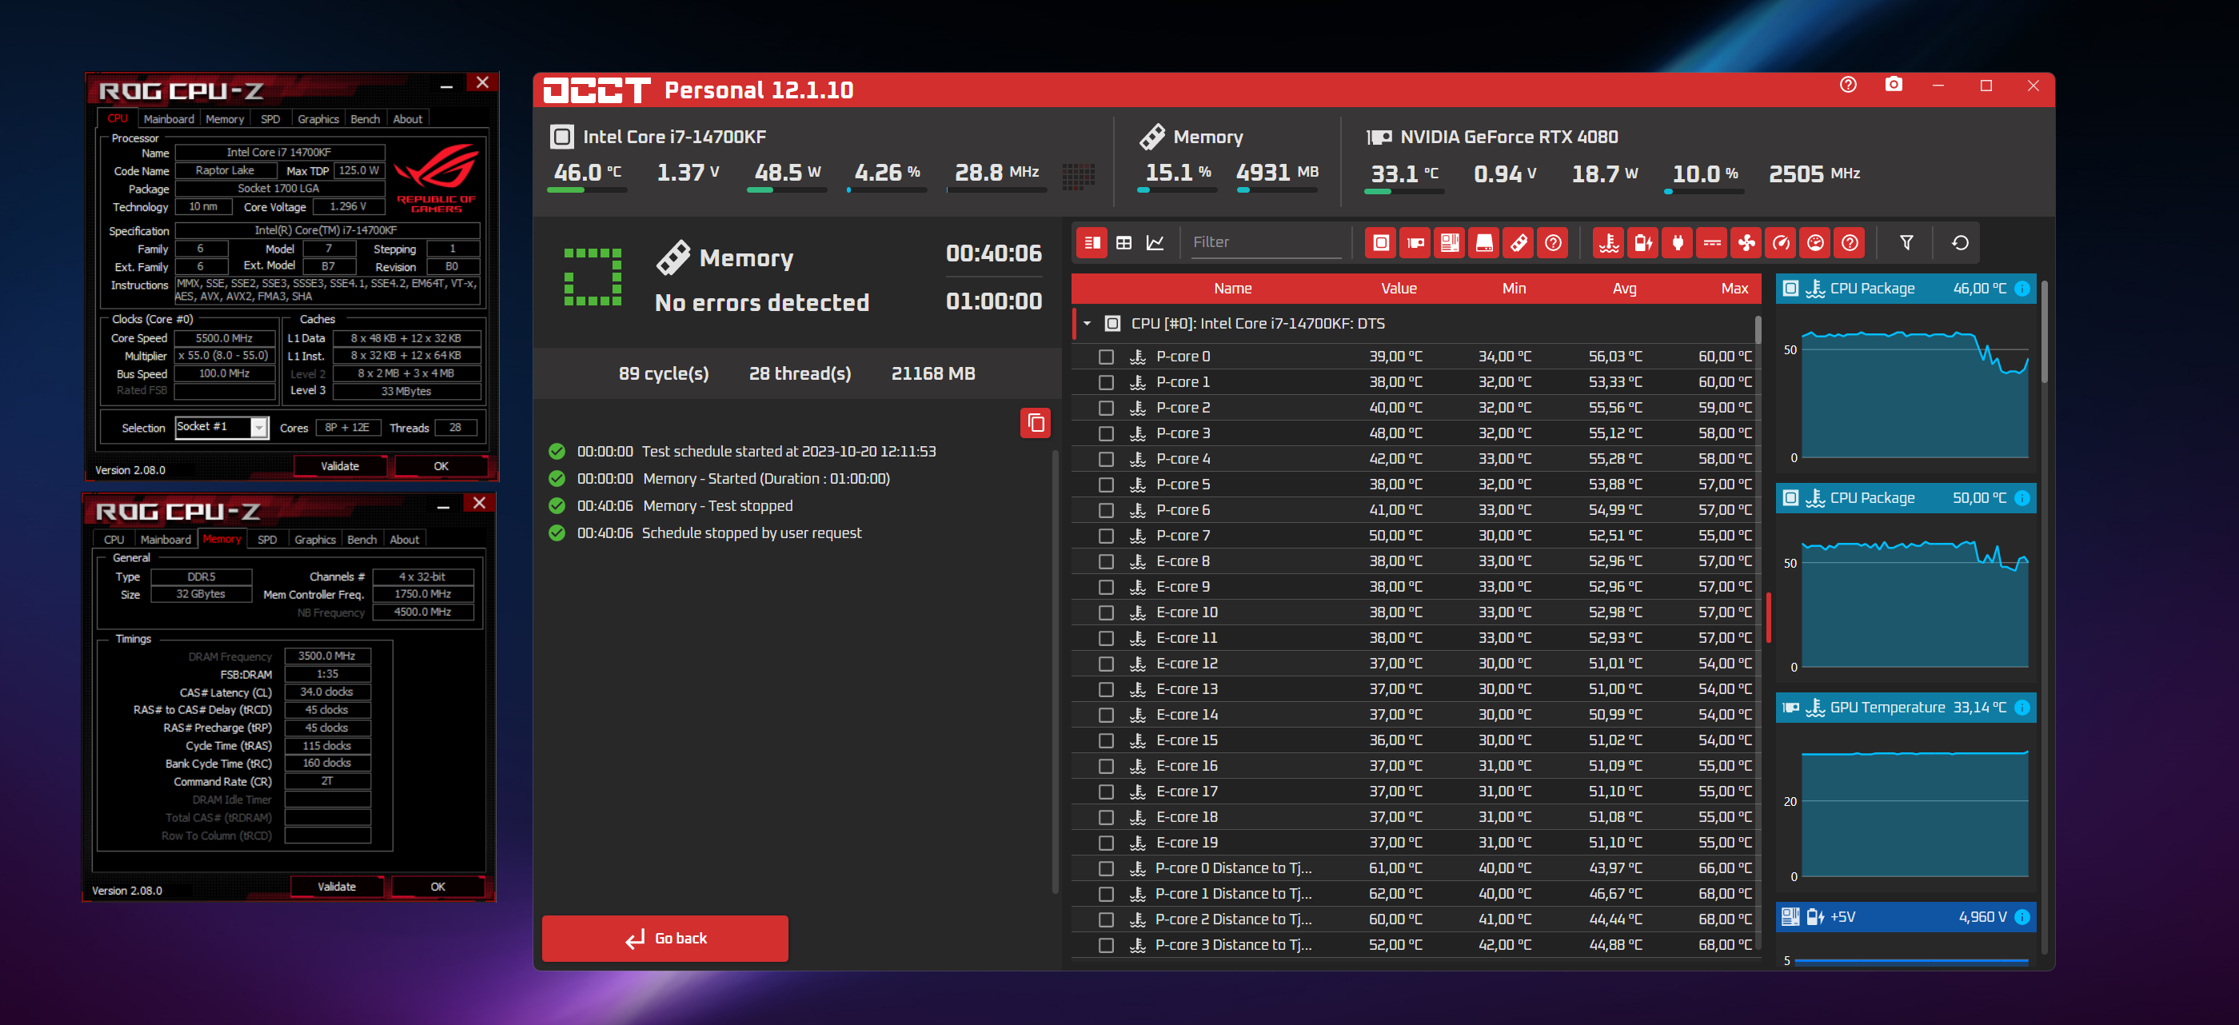Copy the test log with the clipboard icon
The image size is (2239, 1025).
[1036, 424]
